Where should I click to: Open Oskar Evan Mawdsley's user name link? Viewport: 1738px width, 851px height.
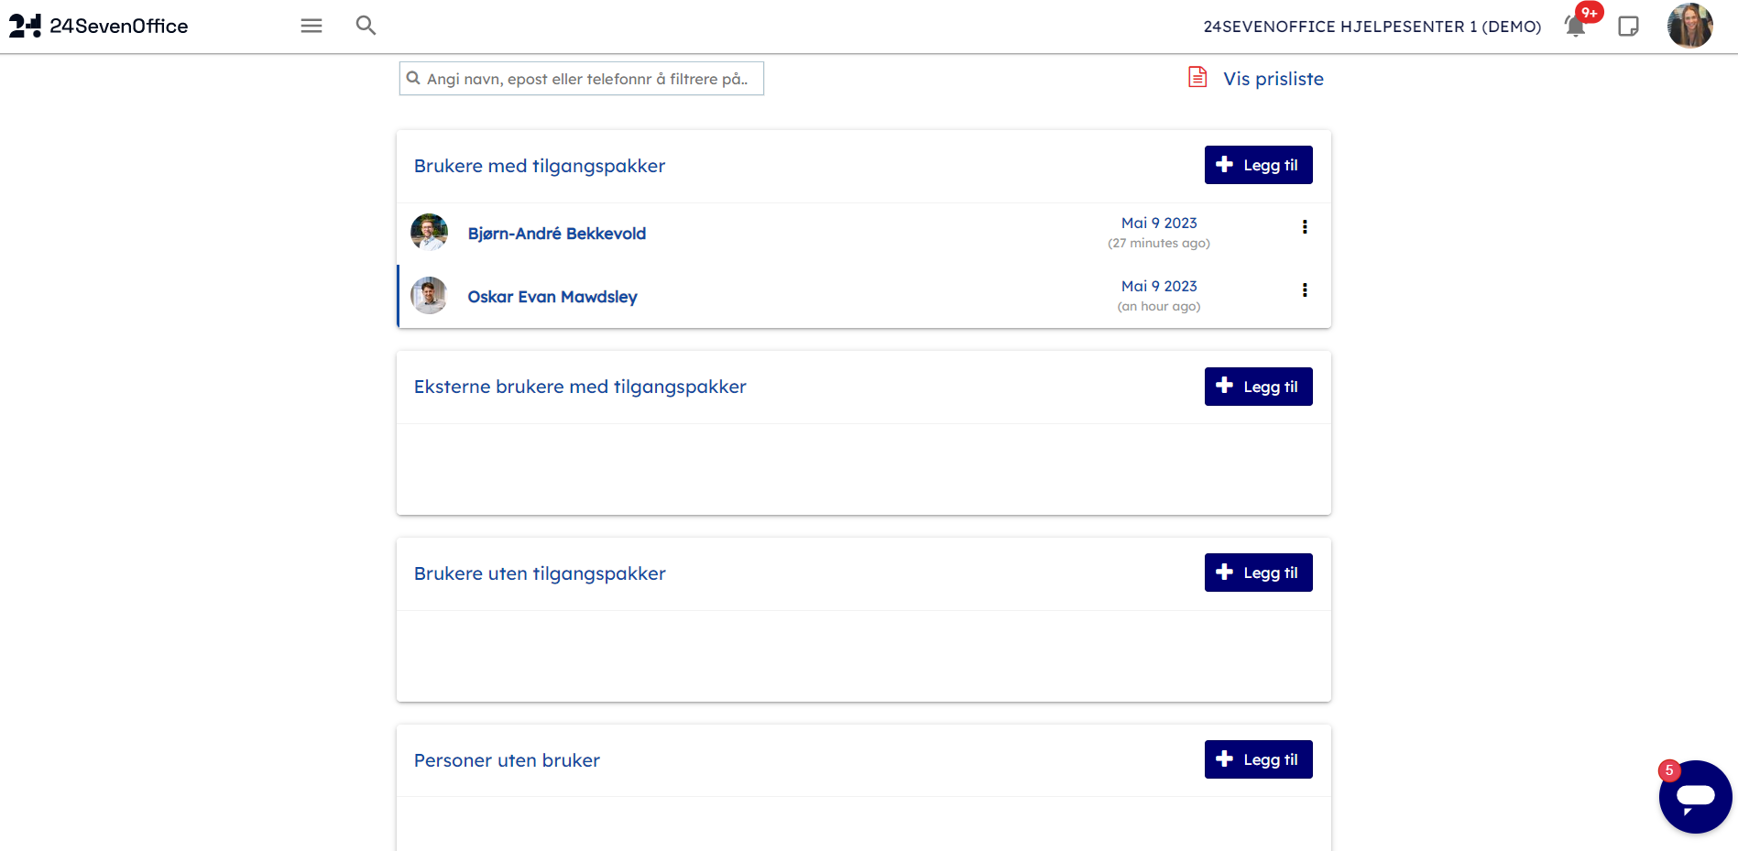click(x=552, y=297)
